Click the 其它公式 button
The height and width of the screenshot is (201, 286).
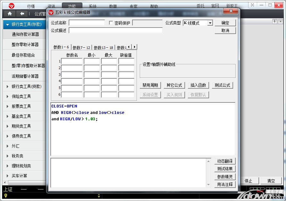[x=174, y=85]
